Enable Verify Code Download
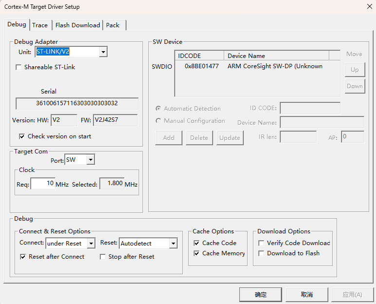 (261, 243)
